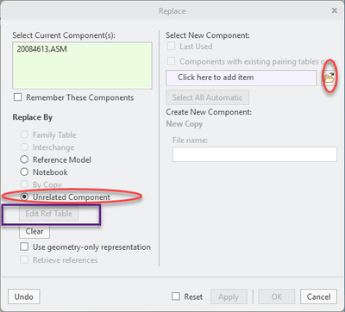Click the File name text box
Screen dimensions: 345x312
point(254,154)
